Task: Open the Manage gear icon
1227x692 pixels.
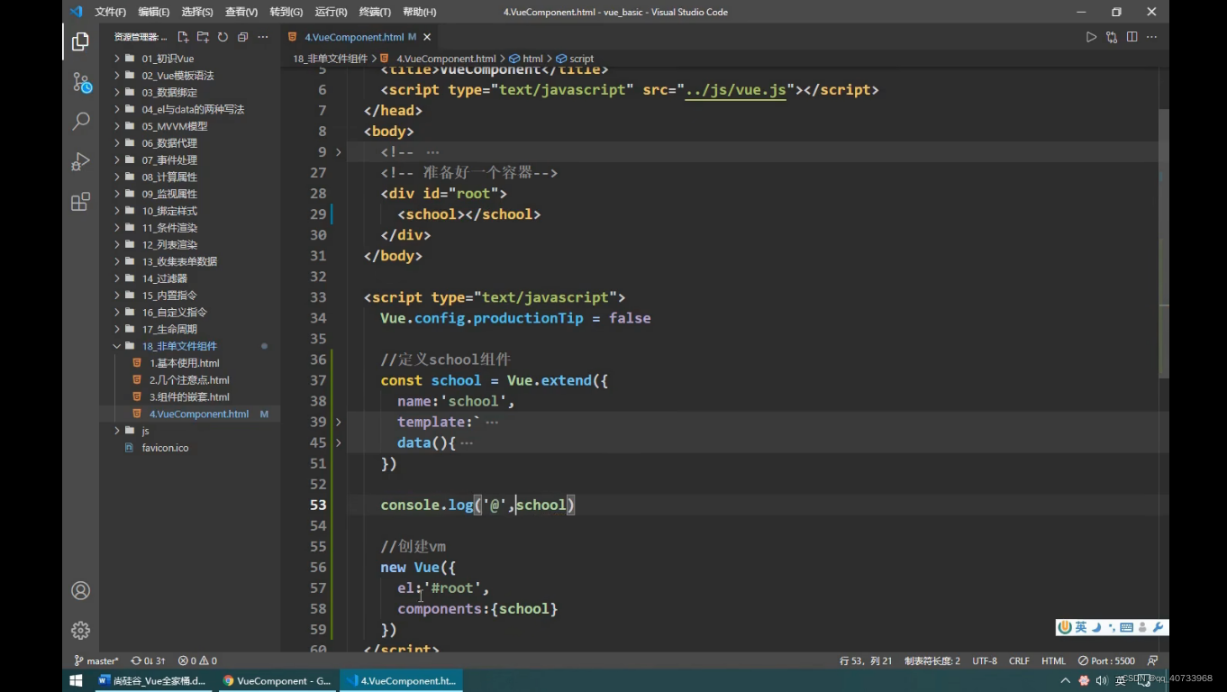Action: coord(80,630)
